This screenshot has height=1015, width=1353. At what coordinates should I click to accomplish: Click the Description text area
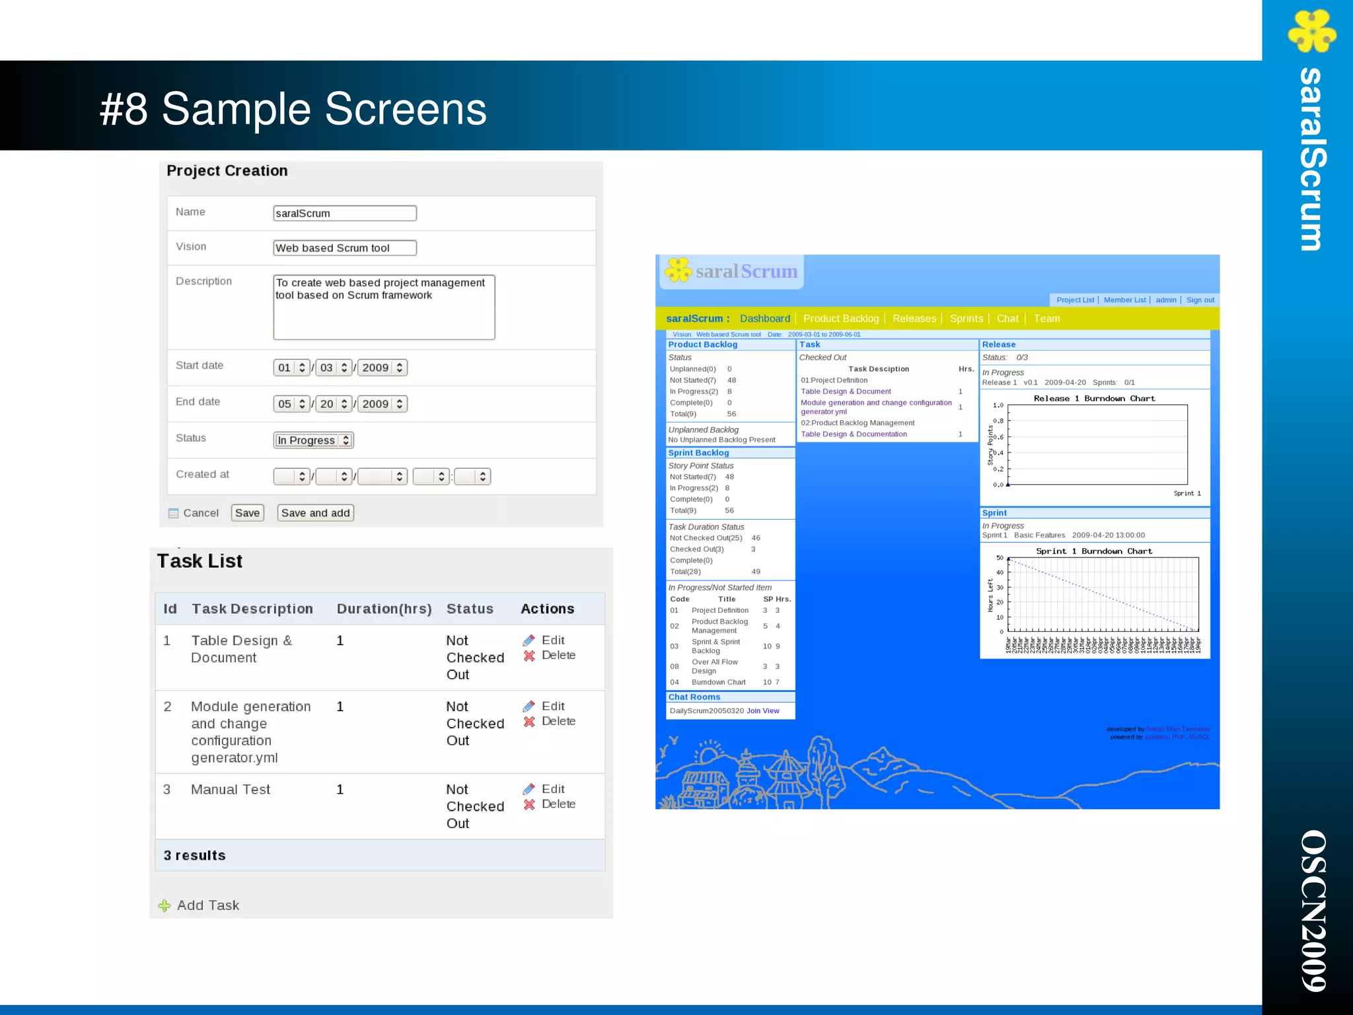(384, 307)
